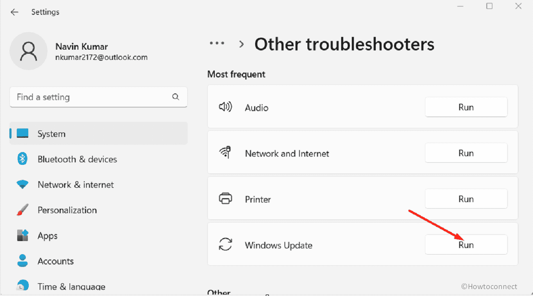The image size is (533, 296).
Task: Click the Printer icon in troubleshooters list
Action: tap(225, 199)
